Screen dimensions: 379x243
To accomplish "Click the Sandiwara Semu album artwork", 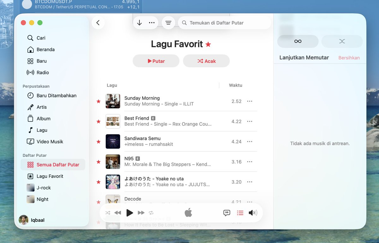I will tap(113, 142).
